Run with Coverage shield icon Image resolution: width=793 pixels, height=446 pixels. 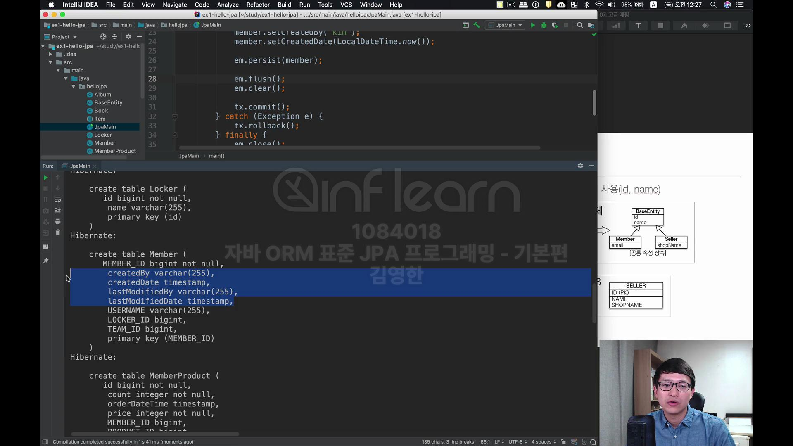click(x=555, y=25)
